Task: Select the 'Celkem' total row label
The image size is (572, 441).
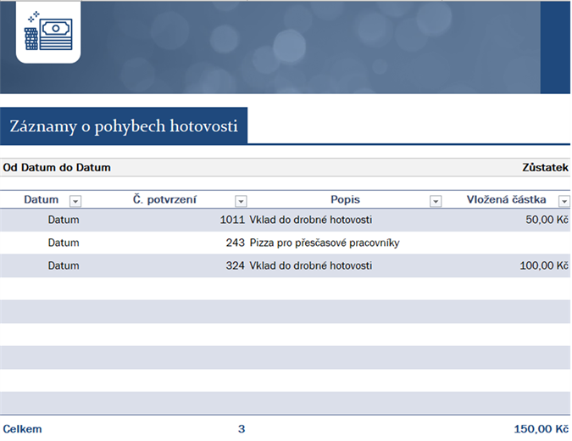Action: pyautogui.click(x=22, y=429)
